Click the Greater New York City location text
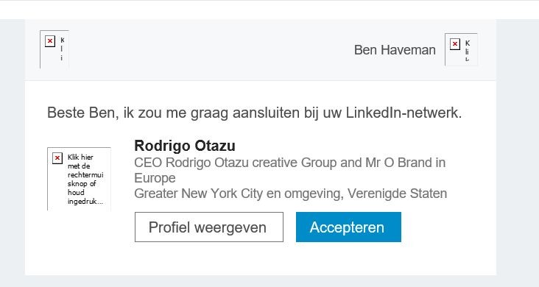The height and width of the screenshot is (287, 539). click(x=290, y=194)
